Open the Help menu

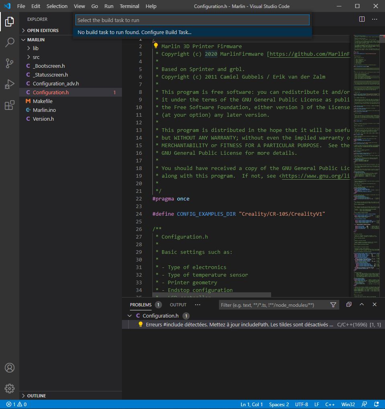coord(151,6)
